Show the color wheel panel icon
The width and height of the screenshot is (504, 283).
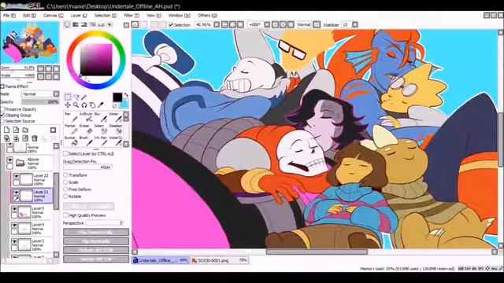click(67, 24)
